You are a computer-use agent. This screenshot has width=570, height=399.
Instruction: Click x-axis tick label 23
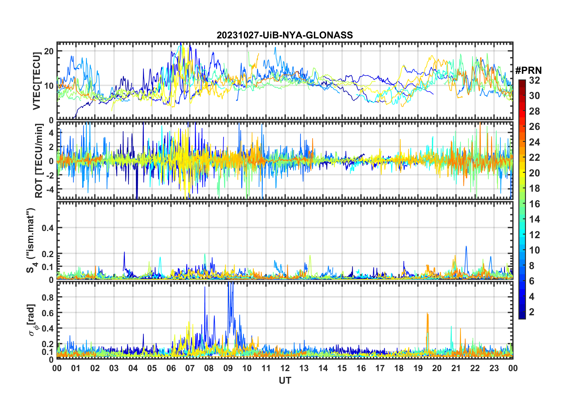pyautogui.click(x=494, y=368)
